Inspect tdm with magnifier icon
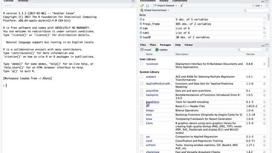Image resolution: width=272 pixels, height=153 pixels. (x=264, y=28)
